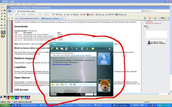172x107 pixels.
Task: Select the Text (A) tool in Paint
Action: tap(5, 19)
